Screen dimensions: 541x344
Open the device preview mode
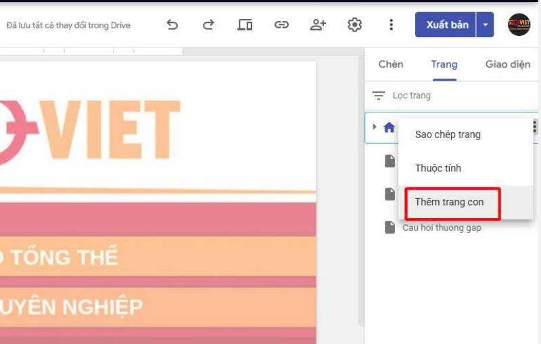(x=245, y=25)
